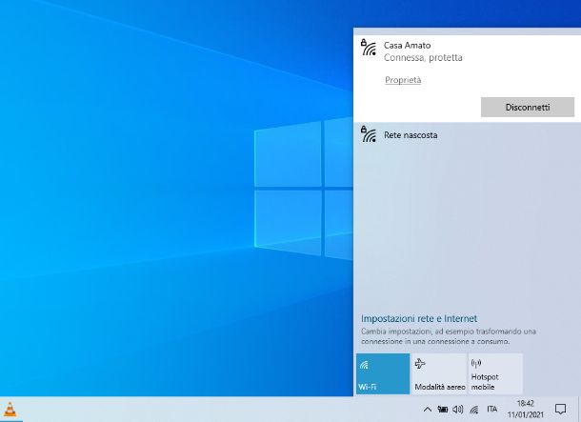Select the Casa Amato network name
Image resolution: width=581 pixels, height=422 pixels.
407,45
